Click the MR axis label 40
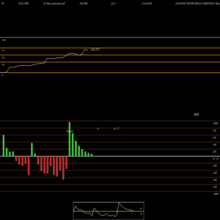This screenshot has width=220, height=220. 215,145
